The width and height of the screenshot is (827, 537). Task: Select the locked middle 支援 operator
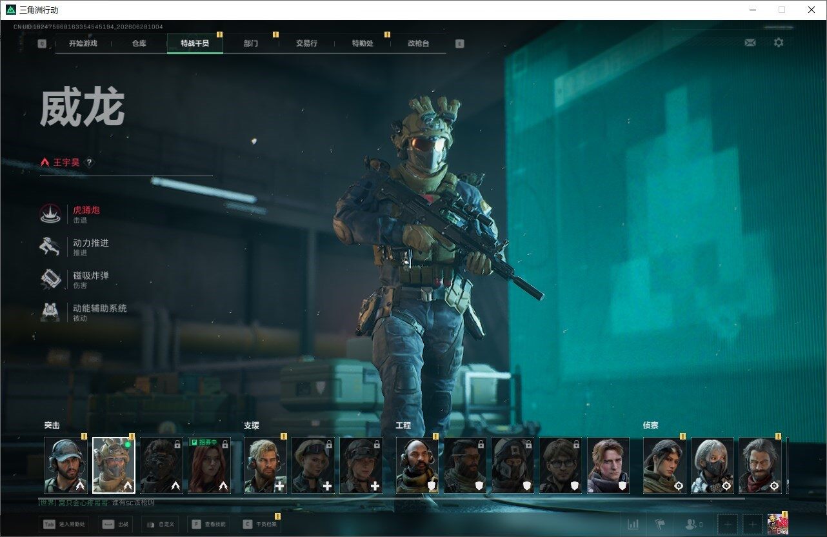pos(313,465)
